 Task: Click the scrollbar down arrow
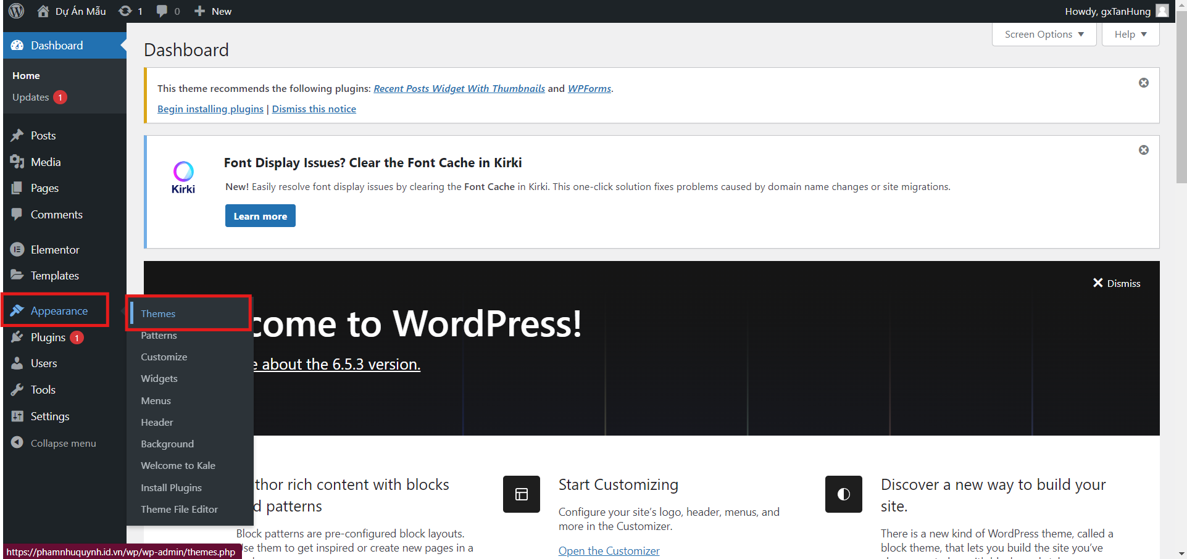pos(1181,553)
